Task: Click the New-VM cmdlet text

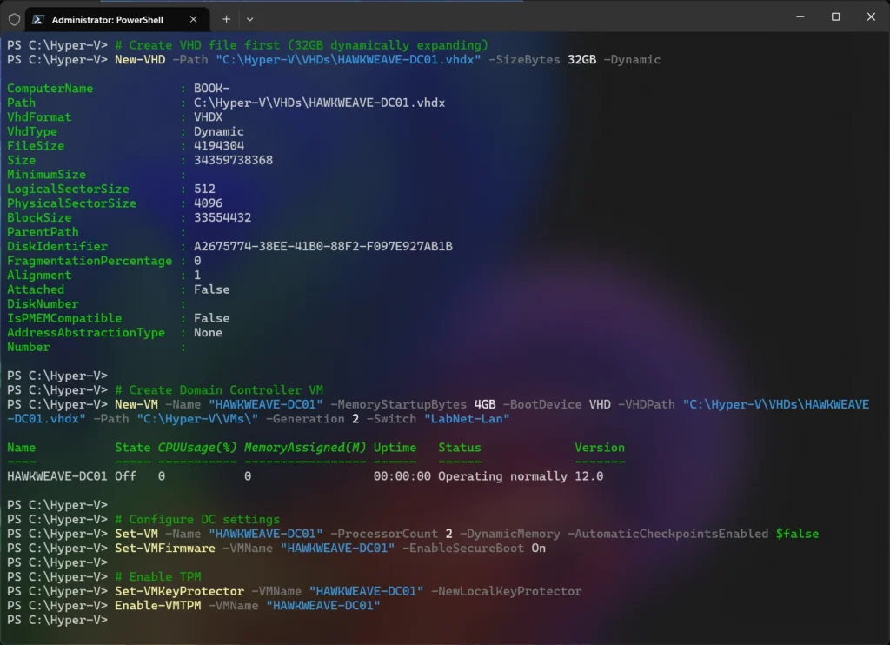Action: [x=136, y=405]
